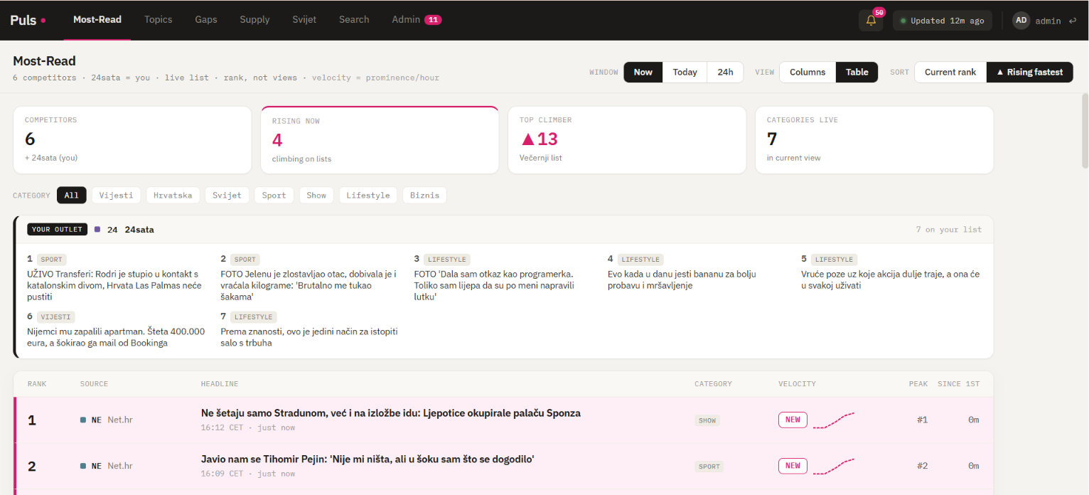1089x495 pixels.
Task: Click the Category column header
Action: (713, 384)
